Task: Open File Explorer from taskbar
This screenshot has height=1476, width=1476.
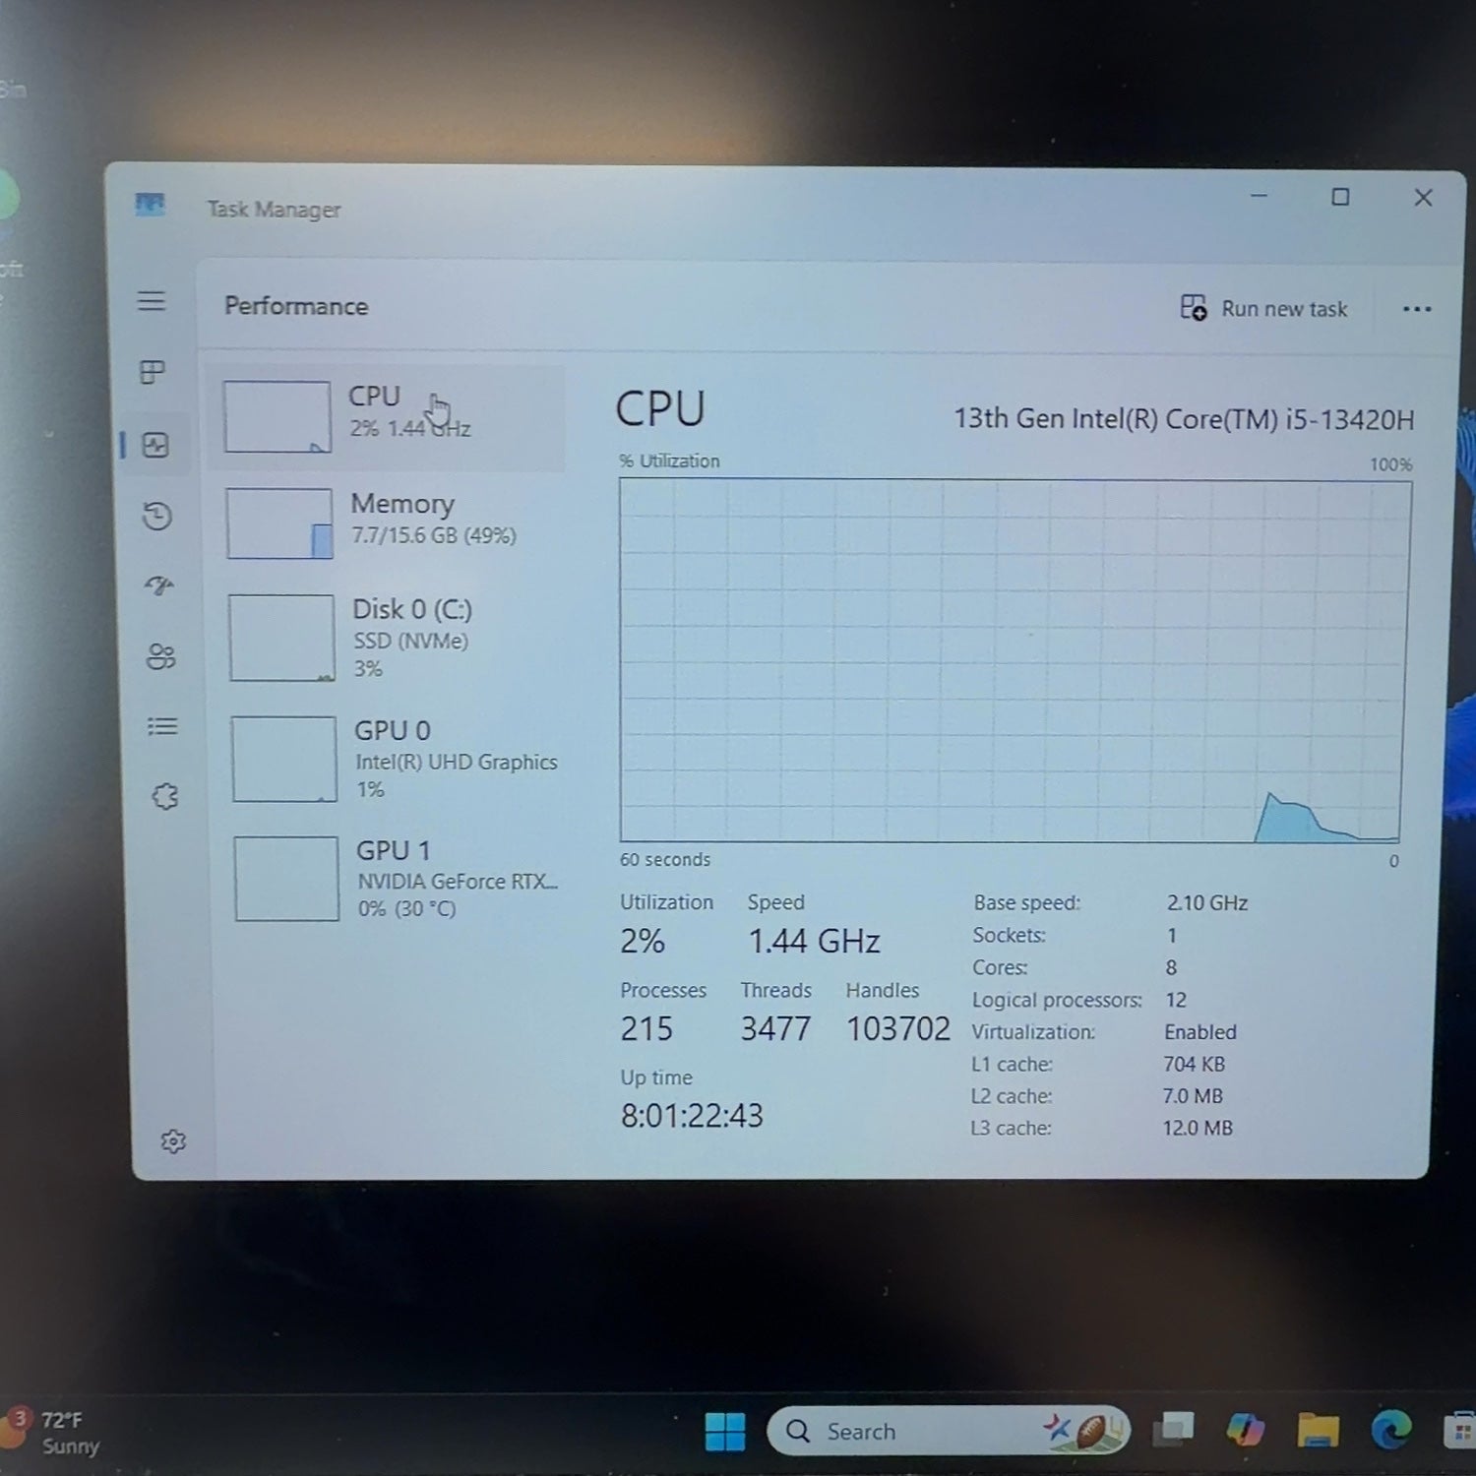Action: pyautogui.click(x=1318, y=1429)
